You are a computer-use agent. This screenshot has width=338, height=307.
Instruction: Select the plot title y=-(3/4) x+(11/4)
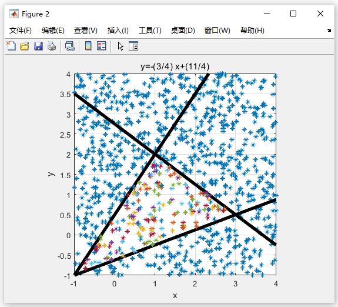(x=175, y=66)
